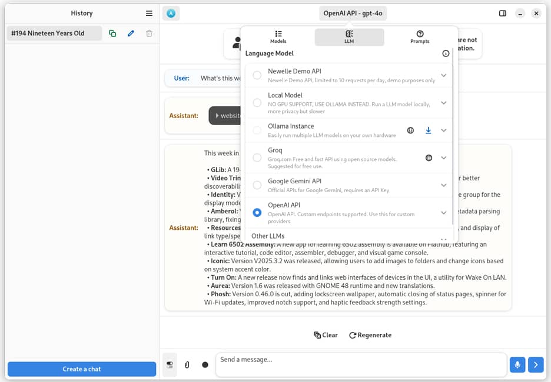The height and width of the screenshot is (382, 551).
Task: Clear the conversation with Clear button
Action: tap(326, 335)
